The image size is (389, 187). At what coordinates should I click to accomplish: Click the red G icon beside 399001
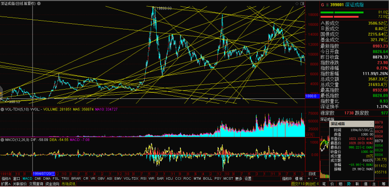323,5
